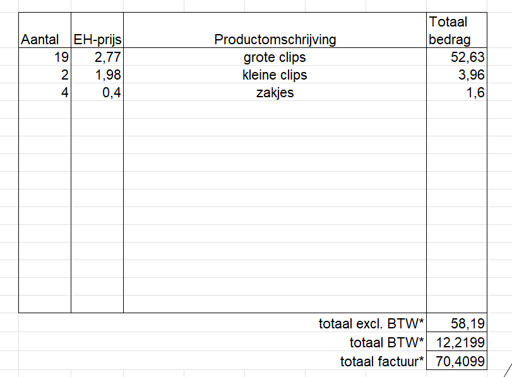Click the Productomschrijving header cell
Viewport: 512px width, 377px height.
pyautogui.click(x=275, y=30)
